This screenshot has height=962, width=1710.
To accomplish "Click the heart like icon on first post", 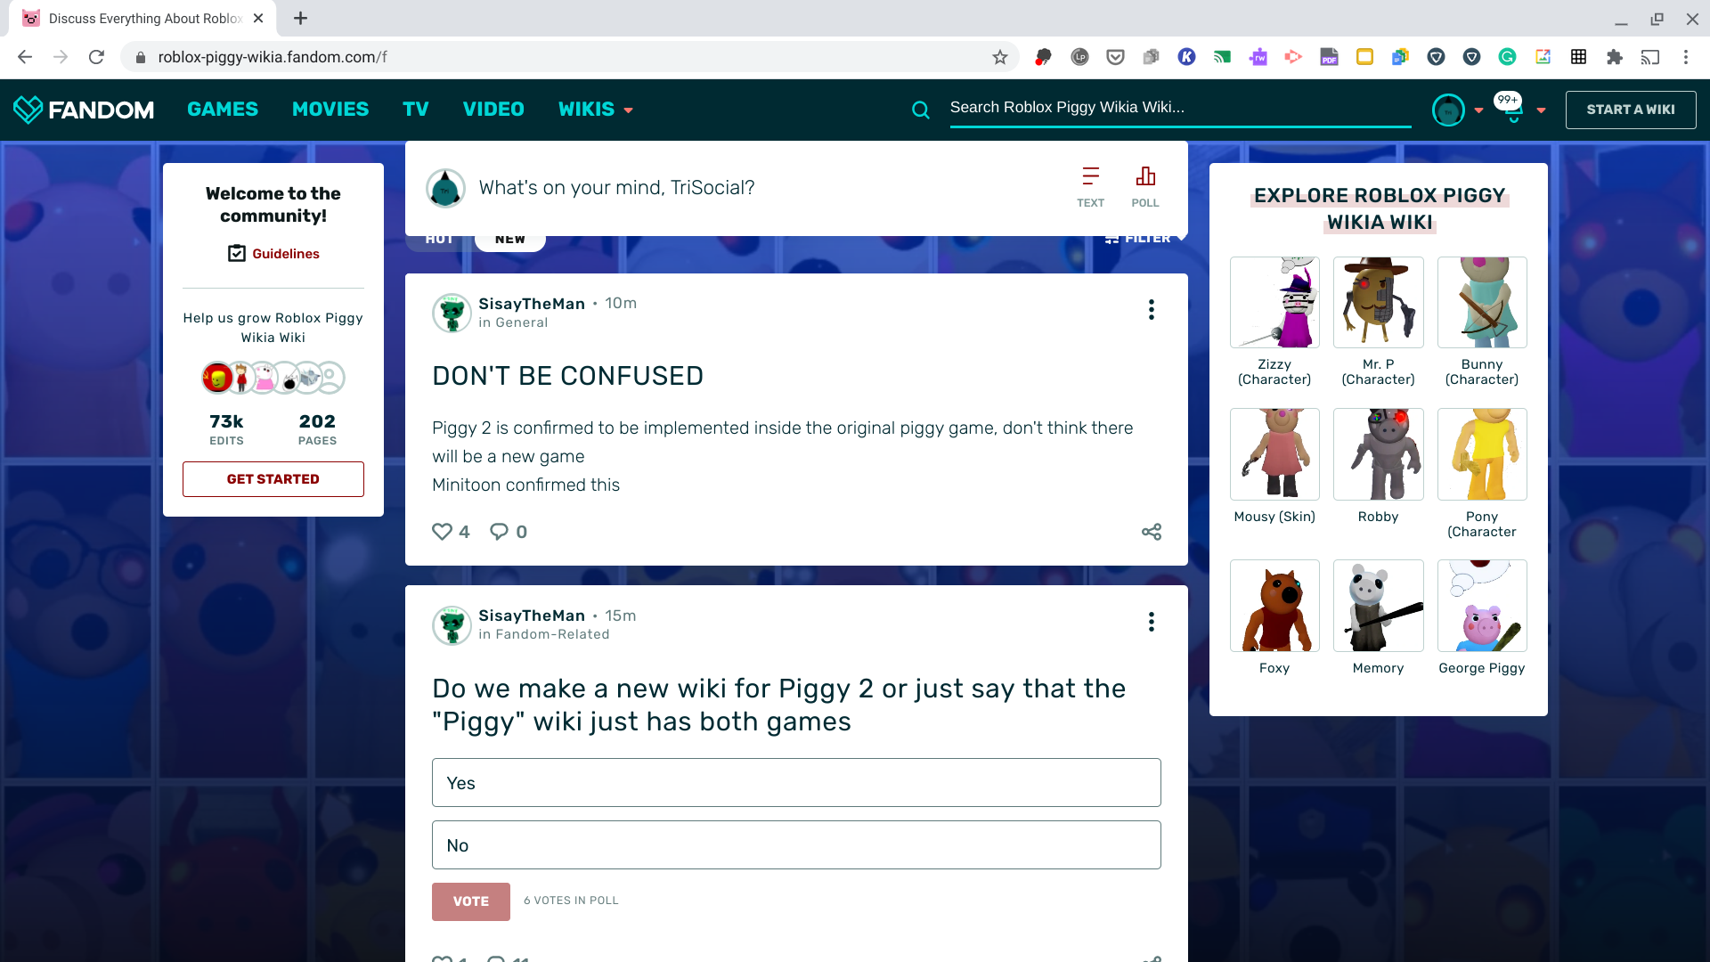I will pos(442,531).
